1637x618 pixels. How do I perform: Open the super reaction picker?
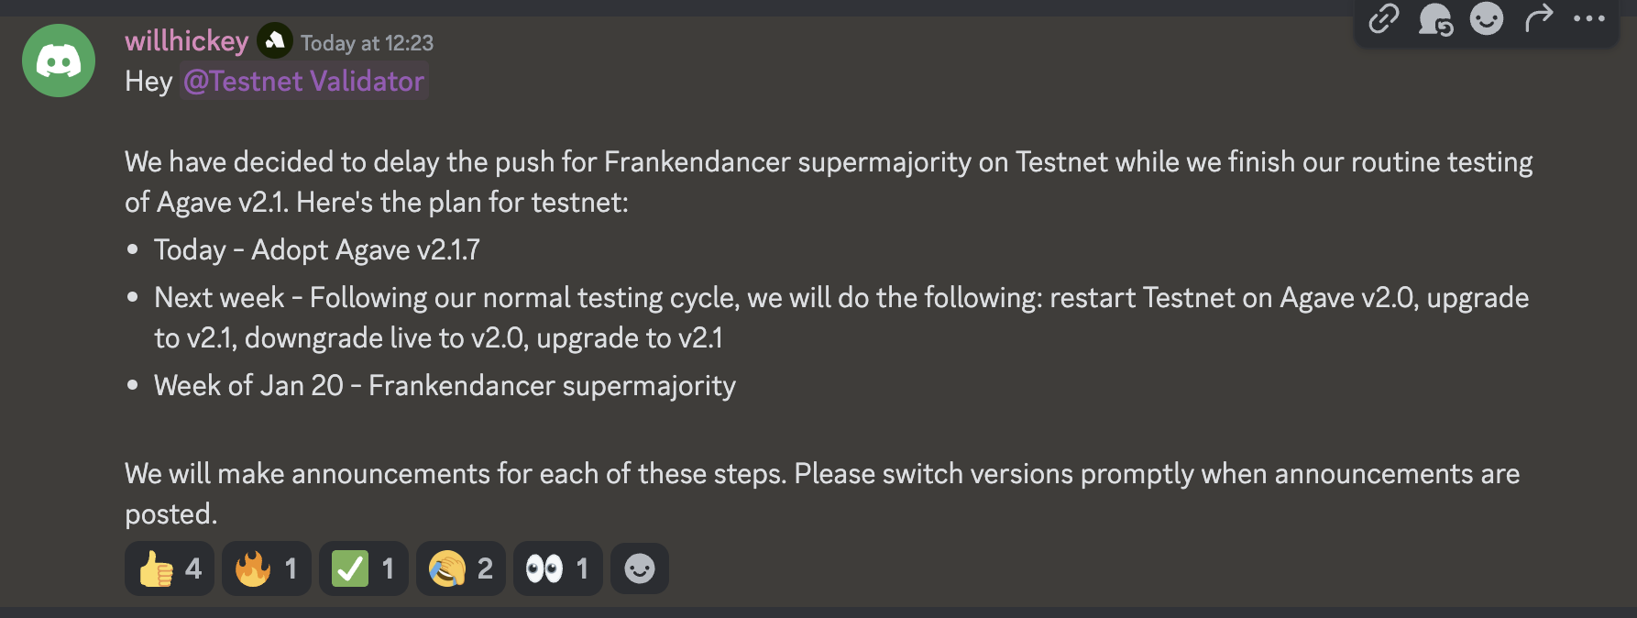(1434, 20)
